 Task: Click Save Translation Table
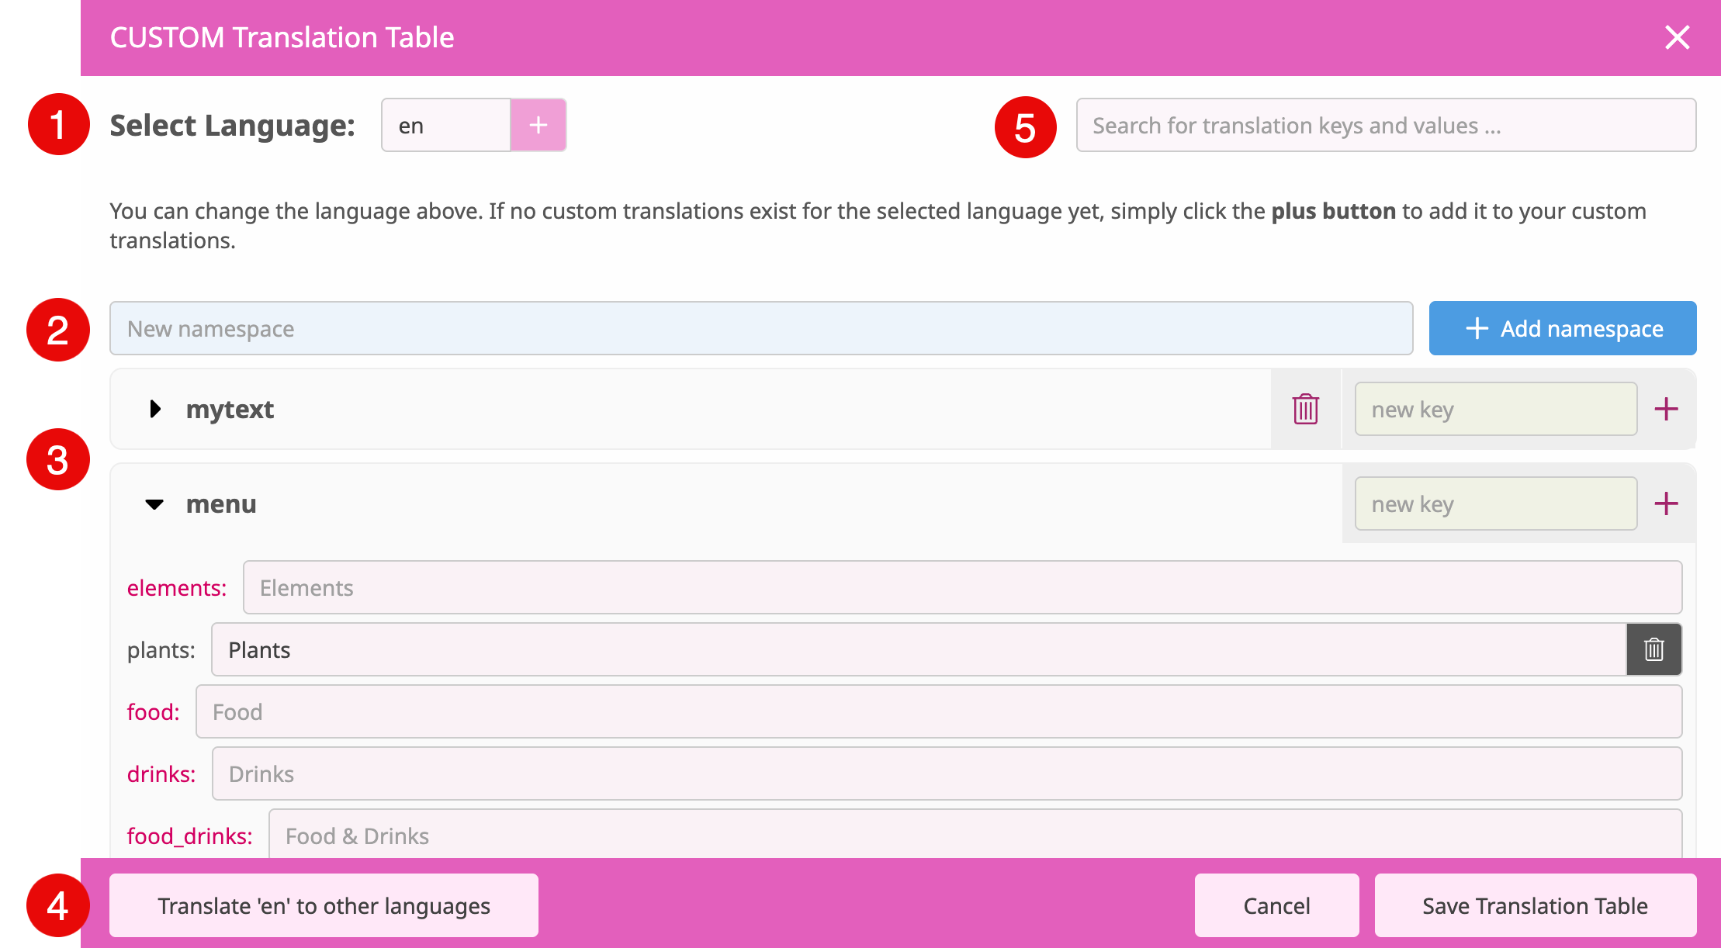pos(1534,905)
